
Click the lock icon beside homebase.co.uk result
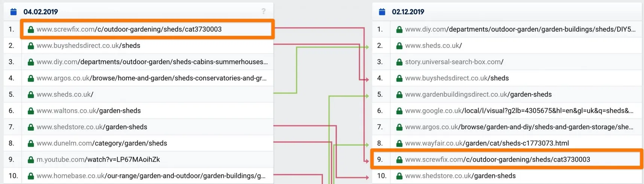31,176
